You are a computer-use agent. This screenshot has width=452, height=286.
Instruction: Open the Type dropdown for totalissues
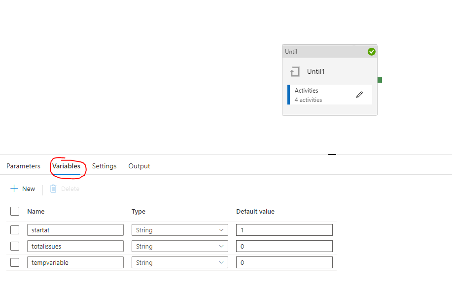point(180,246)
